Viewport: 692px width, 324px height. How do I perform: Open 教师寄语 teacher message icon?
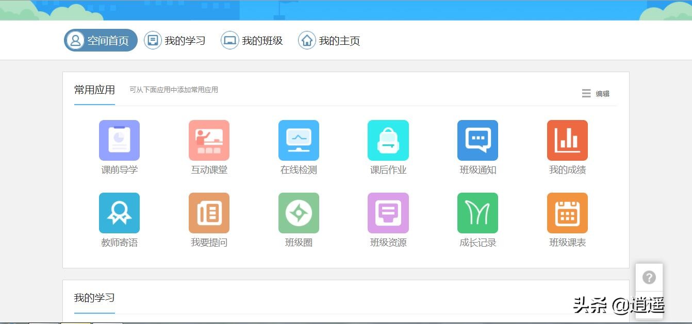(x=119, y=212)
